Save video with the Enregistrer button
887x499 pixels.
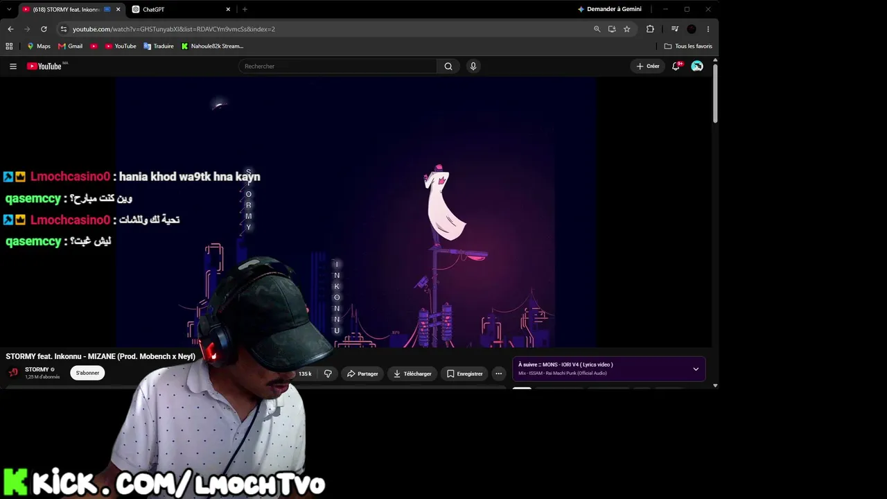click(x=464, y=374)
